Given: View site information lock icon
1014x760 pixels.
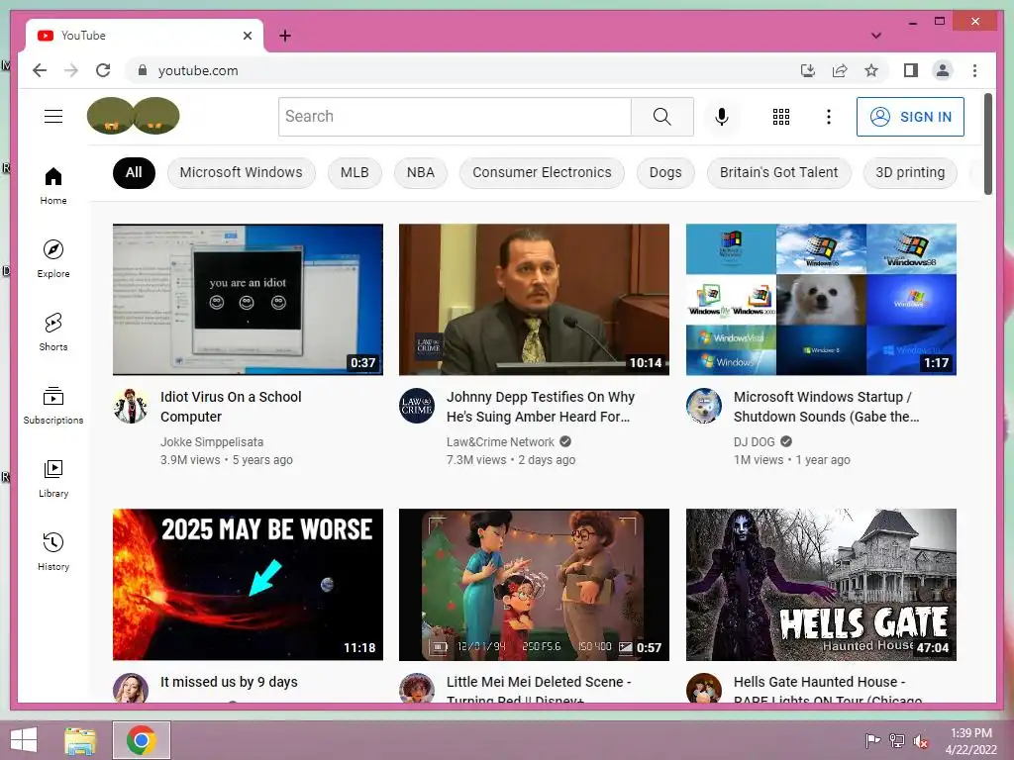Looking at the screenshot, I should click(143, 70).
